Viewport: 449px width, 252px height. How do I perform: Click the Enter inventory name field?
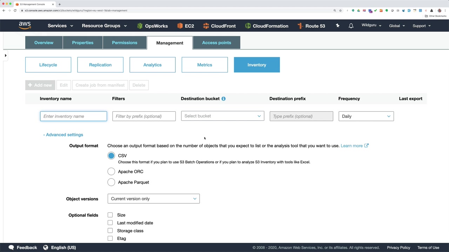coord(74,116)
